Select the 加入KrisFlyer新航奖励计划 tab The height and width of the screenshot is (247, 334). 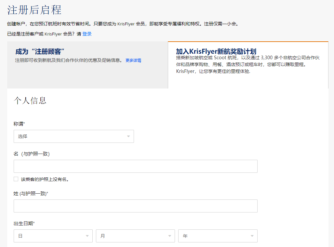tap(216, 51)
